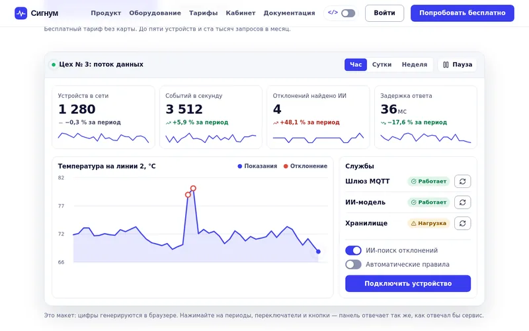Image resolution: width=529 pixels, height=331 pixels.
Task: Restart the Хранилище service
Action: 462,223
